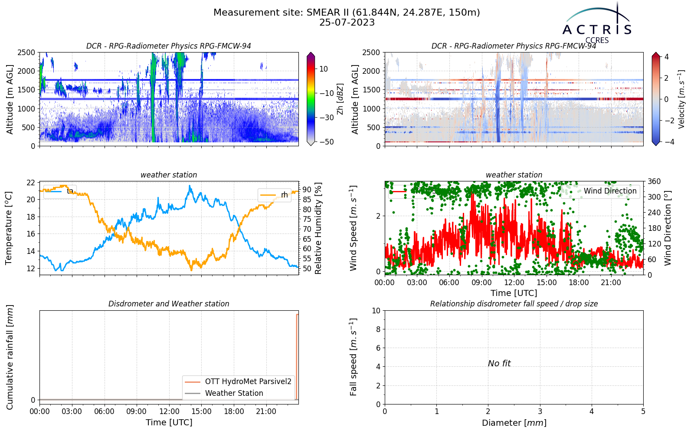The width and height of the screenshot is (694, 434).
Task: Click the measurement site SMEAR II title
Action: tap(347, 12)
